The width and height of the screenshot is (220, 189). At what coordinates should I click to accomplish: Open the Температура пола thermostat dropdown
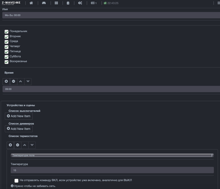coord(112,155)
